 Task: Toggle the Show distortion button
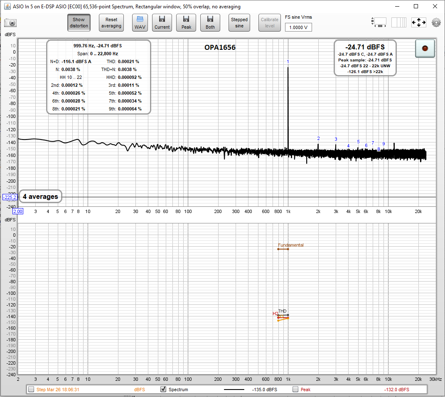(x=79, y=23)
